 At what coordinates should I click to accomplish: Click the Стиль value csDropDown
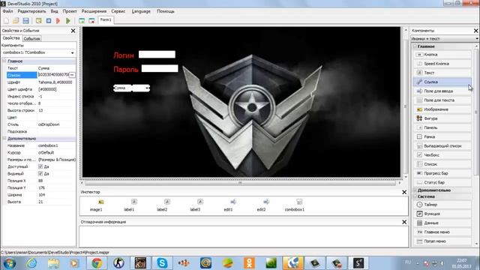49,124
